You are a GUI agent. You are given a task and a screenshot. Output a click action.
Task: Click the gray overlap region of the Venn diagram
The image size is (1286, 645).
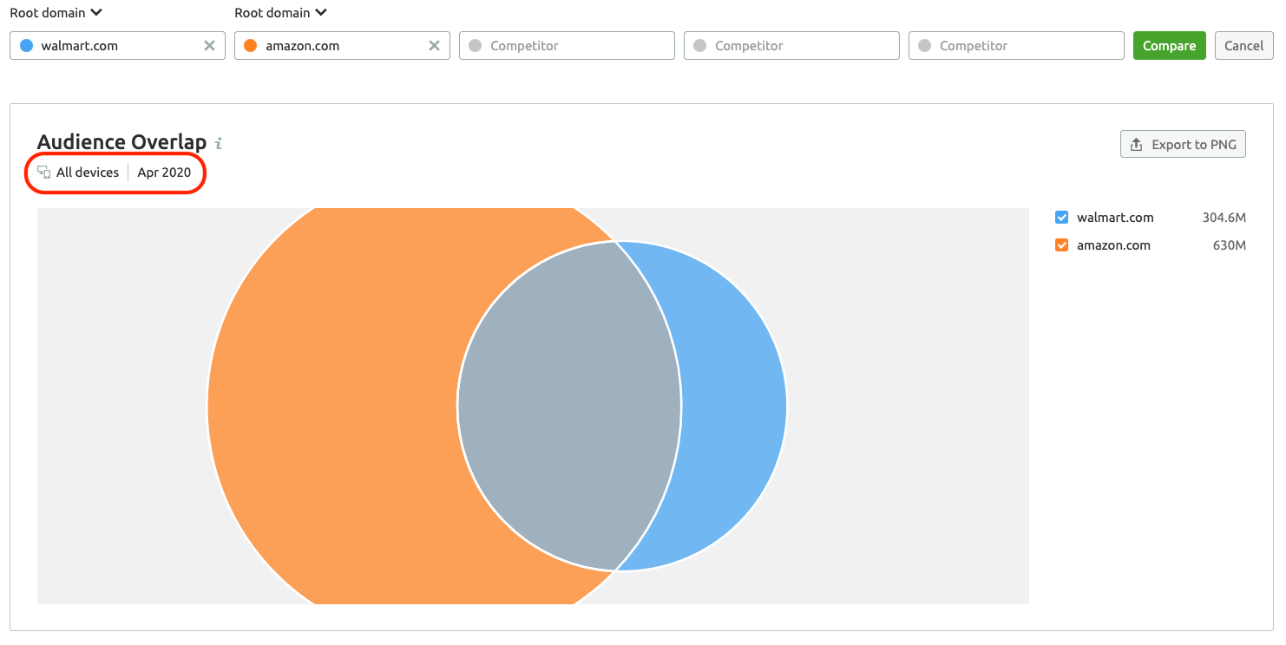568,406
